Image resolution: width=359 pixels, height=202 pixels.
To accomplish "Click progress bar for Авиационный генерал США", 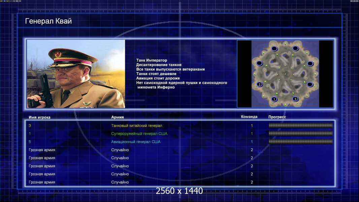I will click(x=300, y=142).
